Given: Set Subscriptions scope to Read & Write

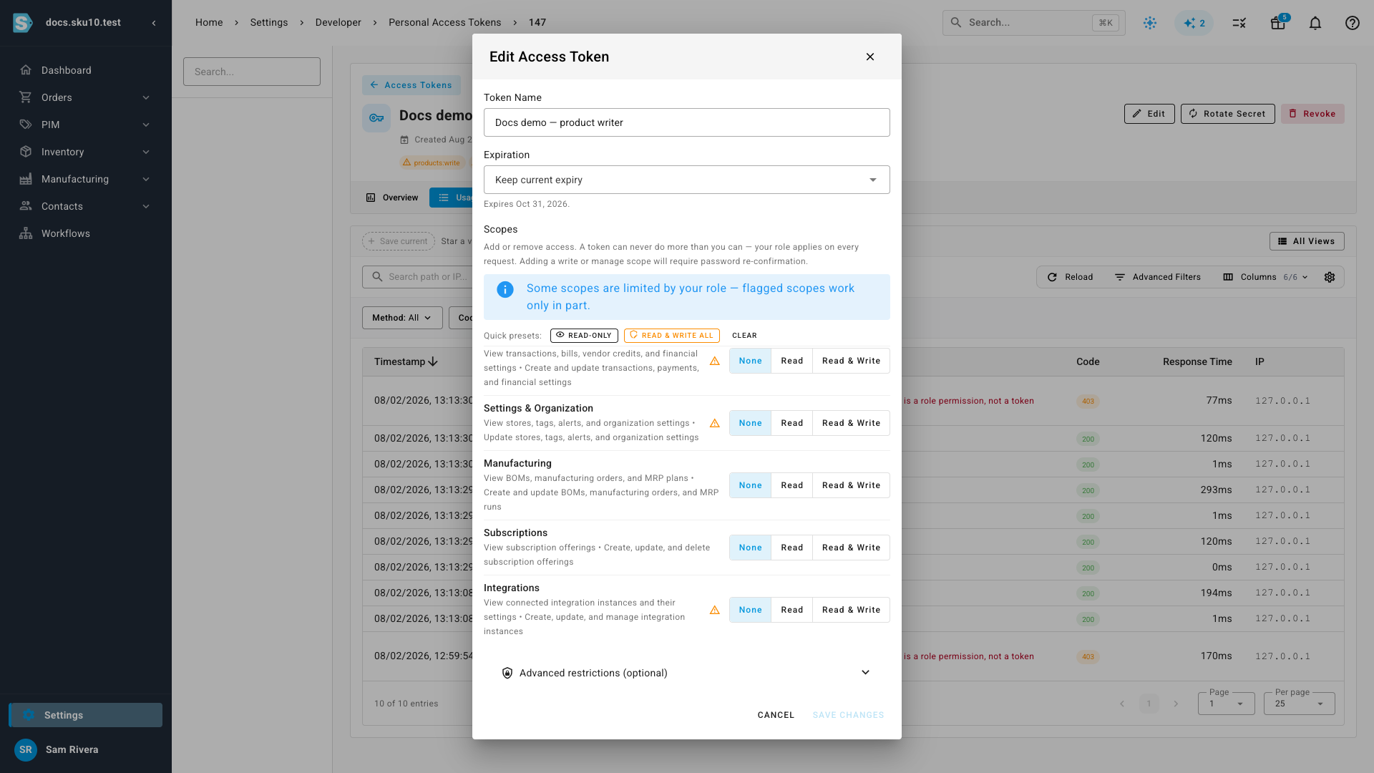Looking at the screenshot, I should click(x=851, y=548).
